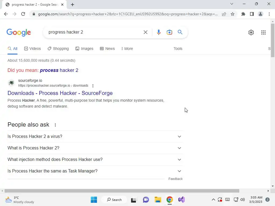275x206 pixels.
Task: Open the Chat app on taskbar
Action: 146,200
